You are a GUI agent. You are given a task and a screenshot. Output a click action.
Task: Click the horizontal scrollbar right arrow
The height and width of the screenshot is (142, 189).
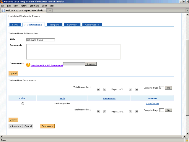tap(184, 136)
